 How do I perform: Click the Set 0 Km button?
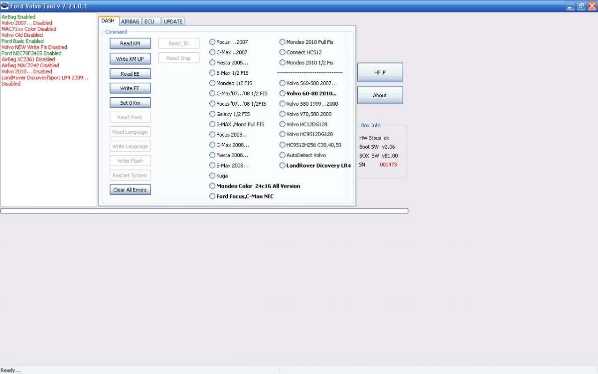130,103
